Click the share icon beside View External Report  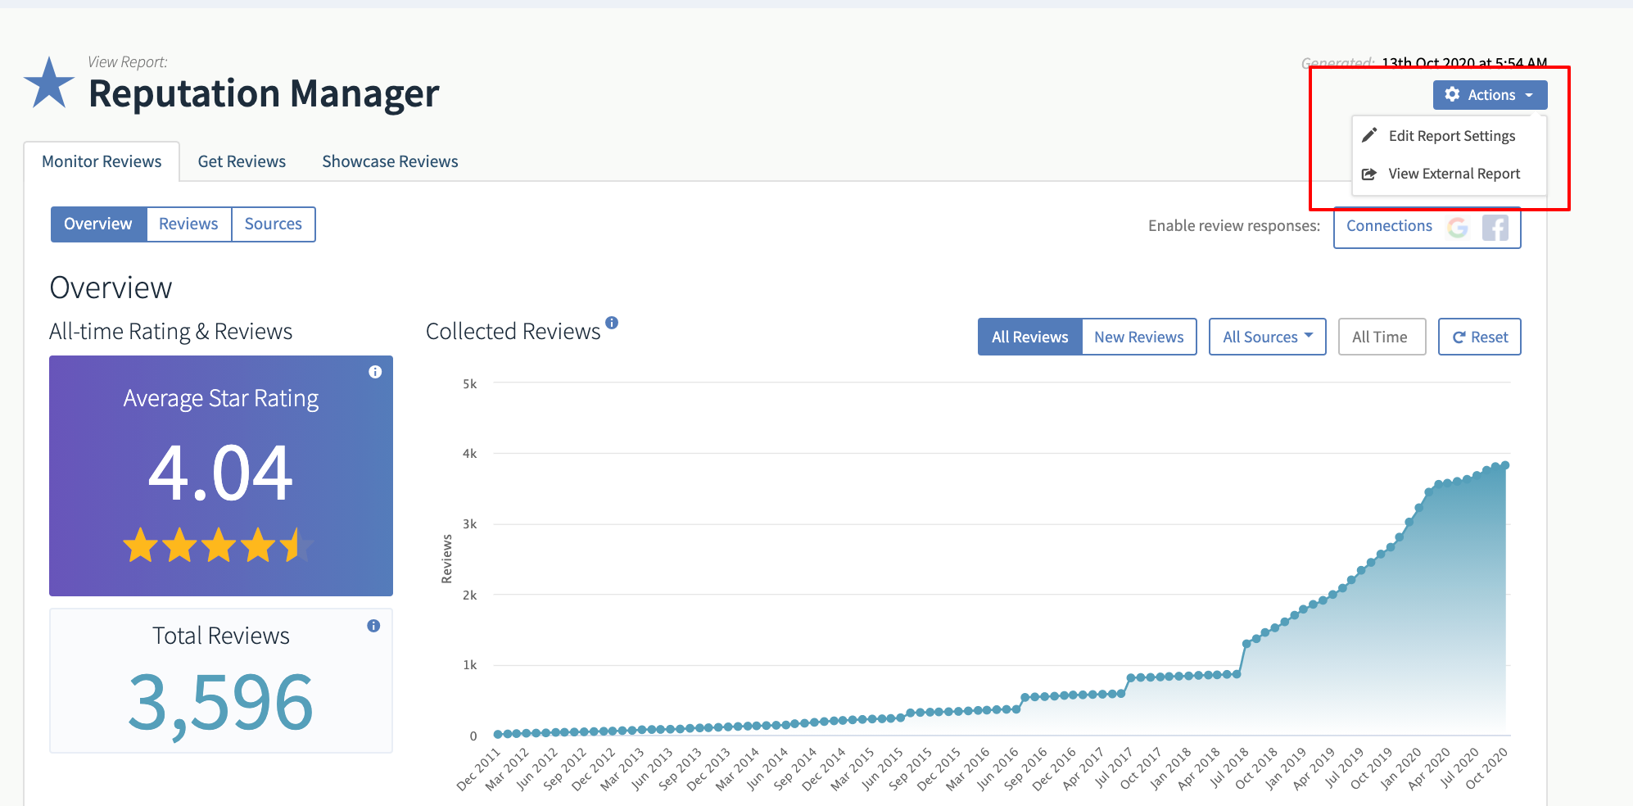(1370, 173)
